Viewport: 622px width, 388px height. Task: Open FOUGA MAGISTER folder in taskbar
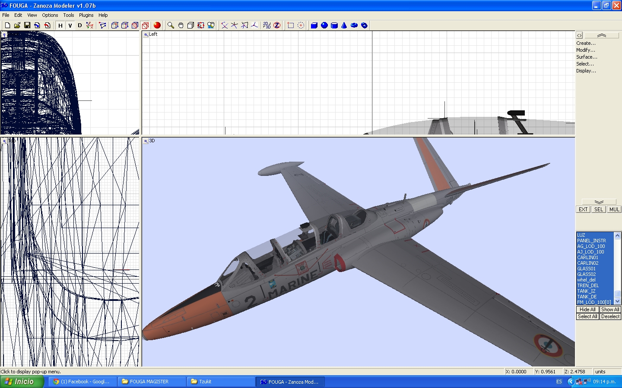coord(152,382)
